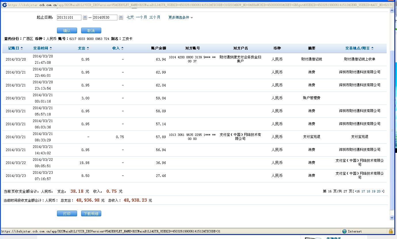
Task: Click the start date field 20131101
Action: (x=69, y=18)
